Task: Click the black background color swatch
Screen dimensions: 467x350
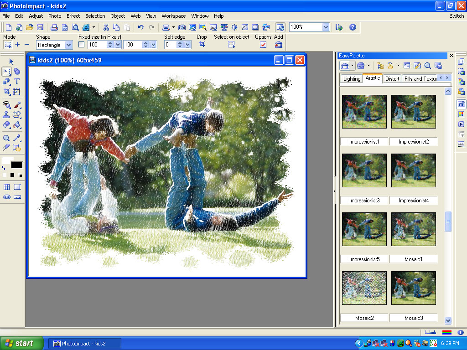Action: pyautogui.click(x=17, y=165)
